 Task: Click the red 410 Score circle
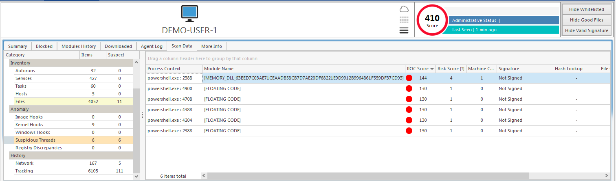point(432,20)
